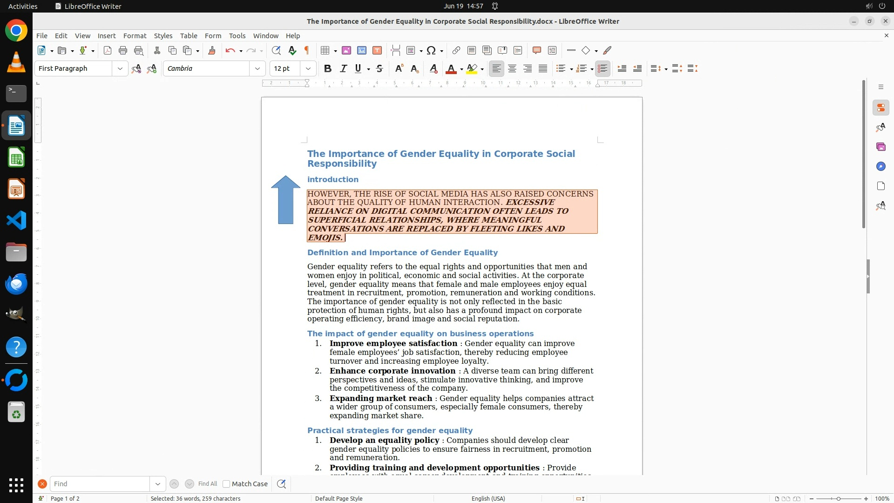This screenshot has height=503, width=894.
Task: Click the Clone Formatting paintbrush icon
Action: click(x=212, y=50)
